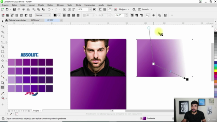Select the Página 1 page tab

tap(37, 111)
